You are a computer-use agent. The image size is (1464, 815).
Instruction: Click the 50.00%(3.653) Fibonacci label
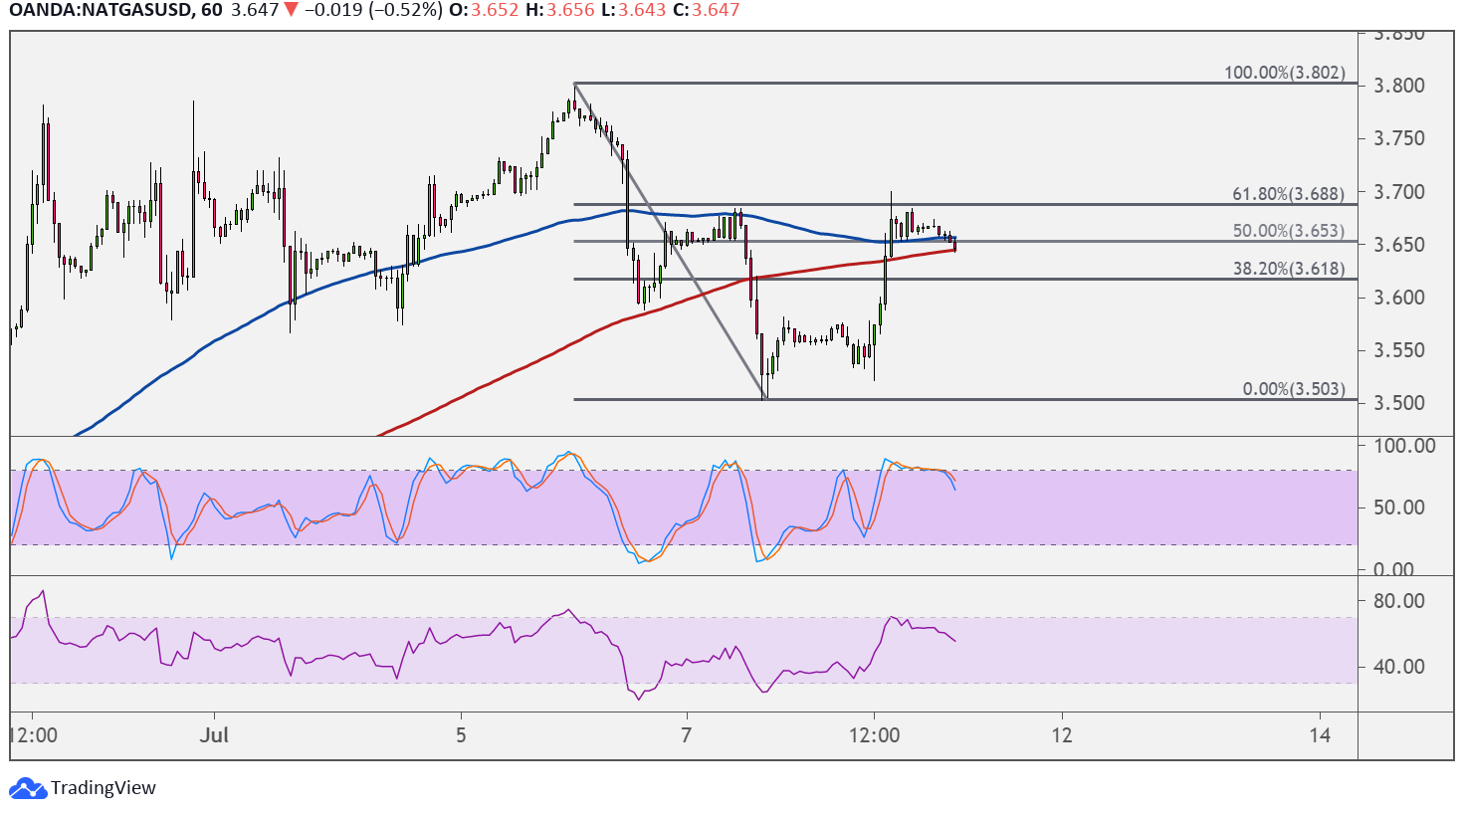1289,231
